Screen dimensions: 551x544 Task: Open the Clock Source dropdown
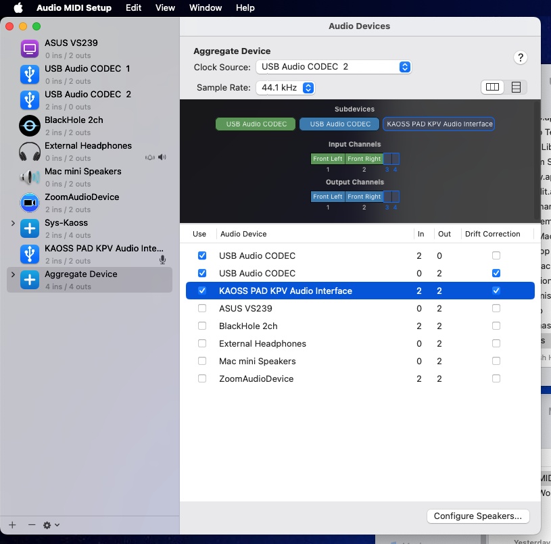pyautogui.click(x=333, y=67)
